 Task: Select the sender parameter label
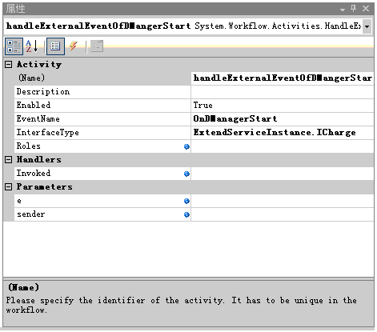[30, 214]
